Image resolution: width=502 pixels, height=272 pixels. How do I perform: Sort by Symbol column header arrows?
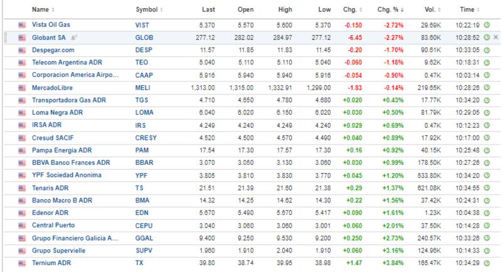tap(162, 10)
